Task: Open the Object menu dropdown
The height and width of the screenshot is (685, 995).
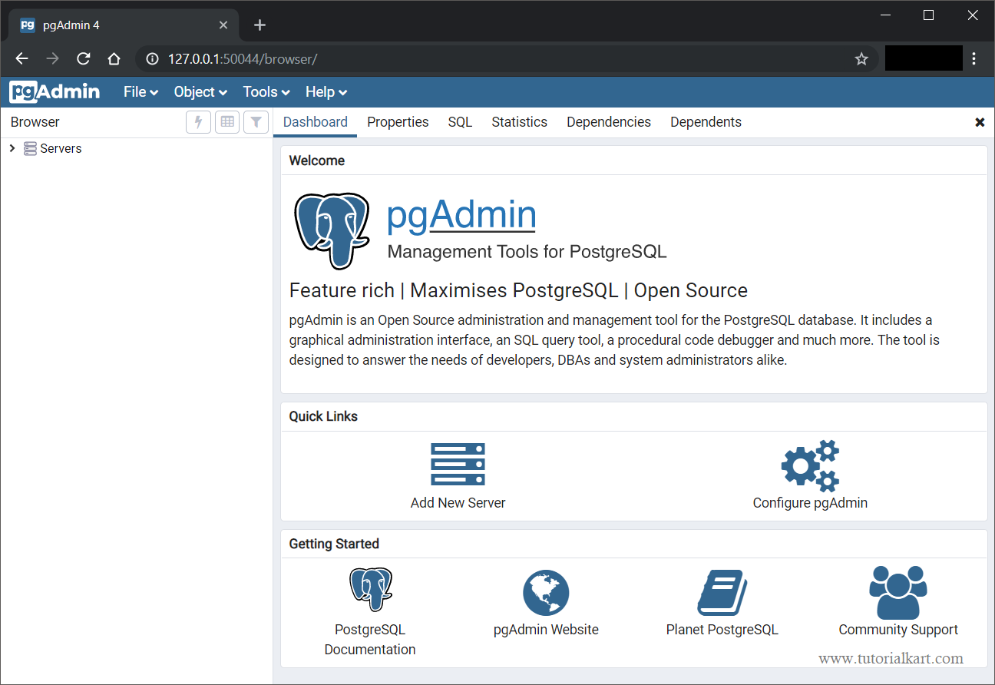Action: [200, 91]
